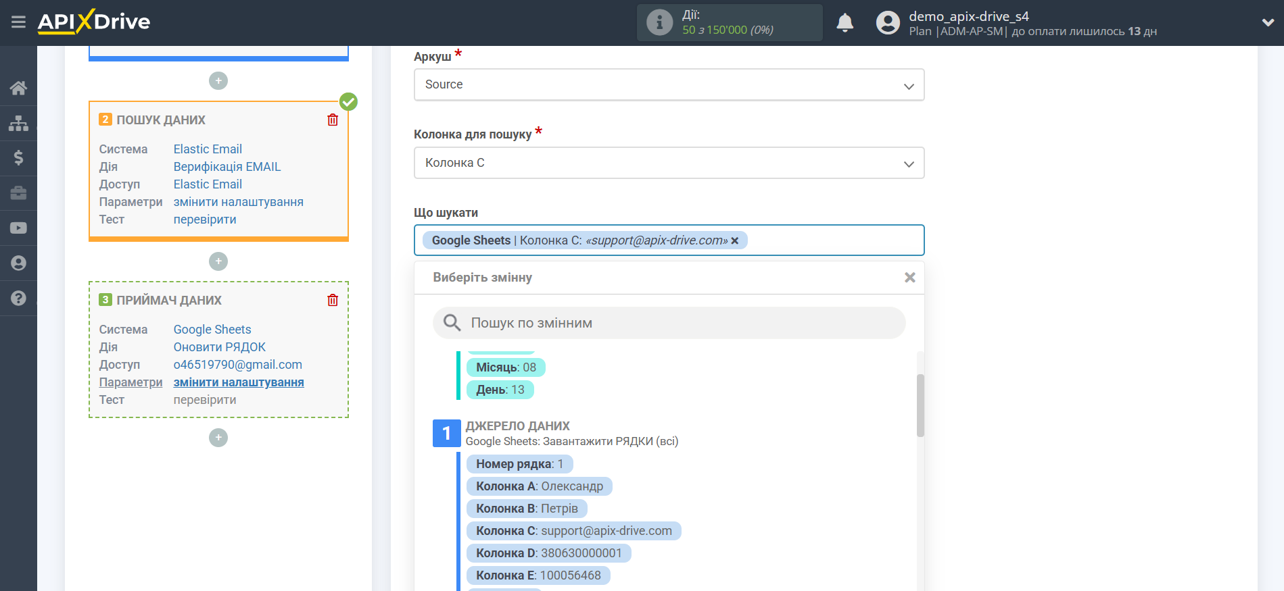Click змінити налаштування in ПОШУК ДАНИХ
The image size is (1284, 591).
pyautogui.click(x=239, y=202)
